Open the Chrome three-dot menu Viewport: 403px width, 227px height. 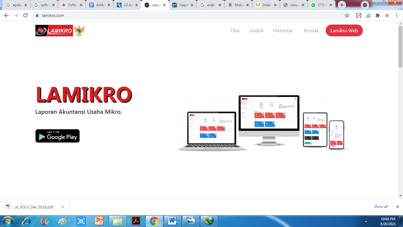[x=397, y=15]
